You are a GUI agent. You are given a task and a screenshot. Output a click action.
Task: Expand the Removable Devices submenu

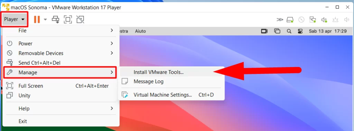click(61, 53)
